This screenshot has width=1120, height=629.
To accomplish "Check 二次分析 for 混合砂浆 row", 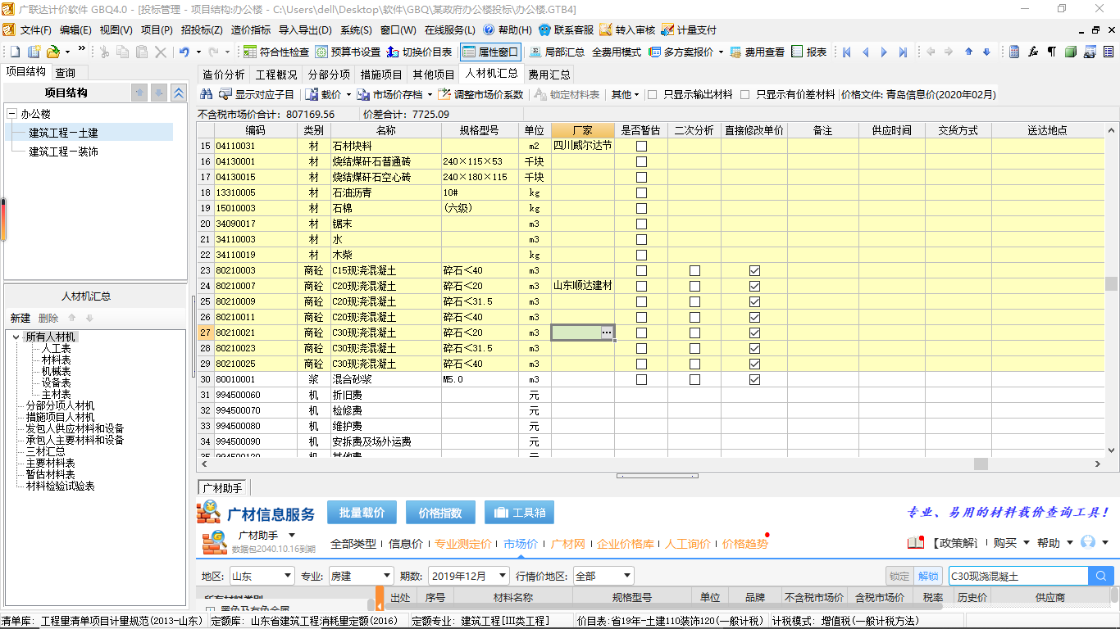I will (694, 379).
